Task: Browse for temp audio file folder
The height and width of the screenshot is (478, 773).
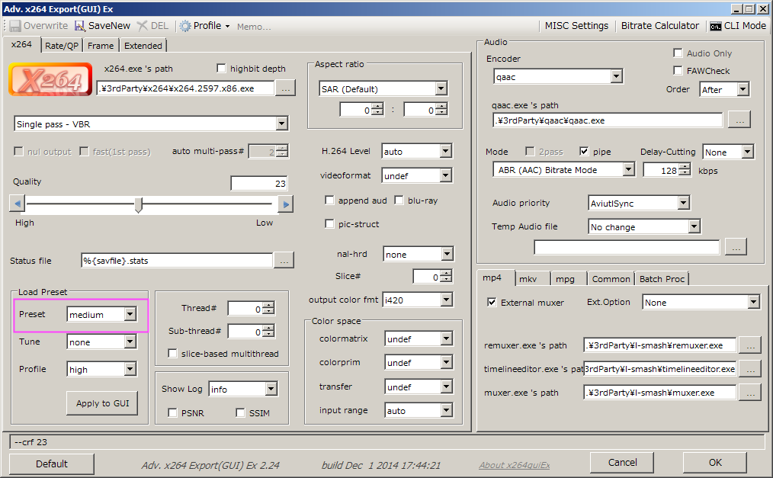Action: click(x=736, y=247)
